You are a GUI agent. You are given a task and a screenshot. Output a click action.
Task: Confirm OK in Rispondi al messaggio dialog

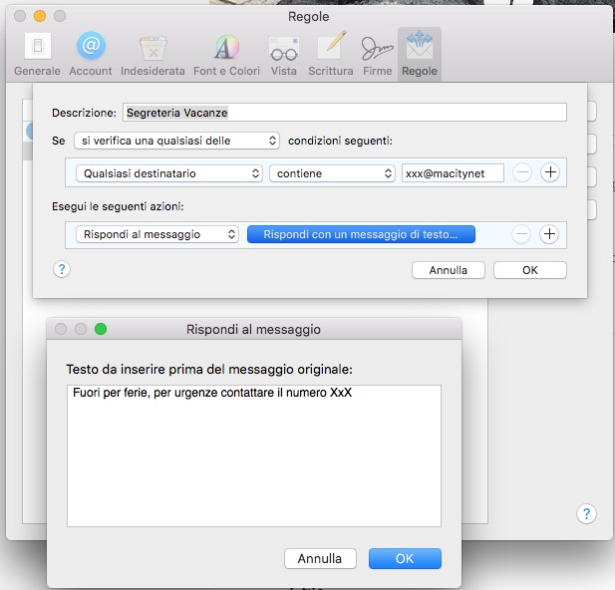(405, 558)
